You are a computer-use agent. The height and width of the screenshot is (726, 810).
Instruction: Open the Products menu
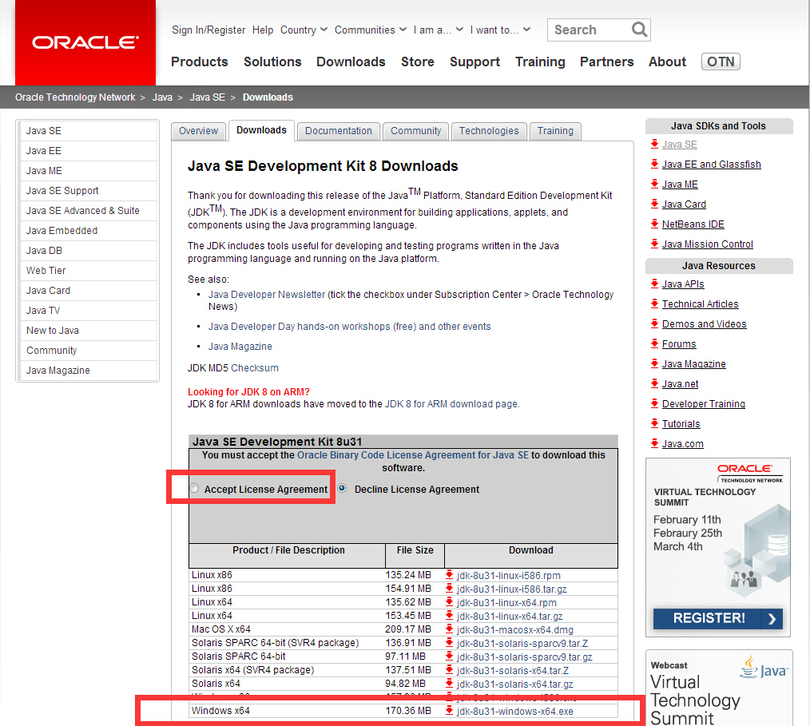pos(200,62)
